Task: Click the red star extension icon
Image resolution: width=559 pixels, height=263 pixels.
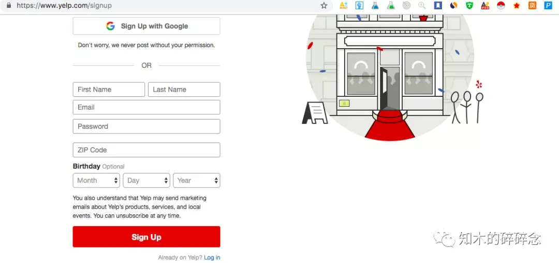Action: coord(517,5)
